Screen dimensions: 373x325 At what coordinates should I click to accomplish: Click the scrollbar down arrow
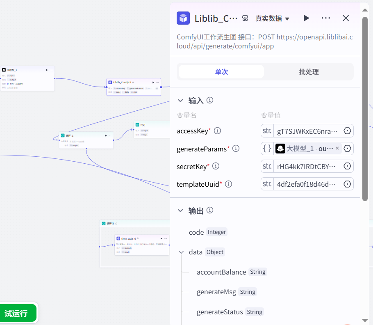365,320
